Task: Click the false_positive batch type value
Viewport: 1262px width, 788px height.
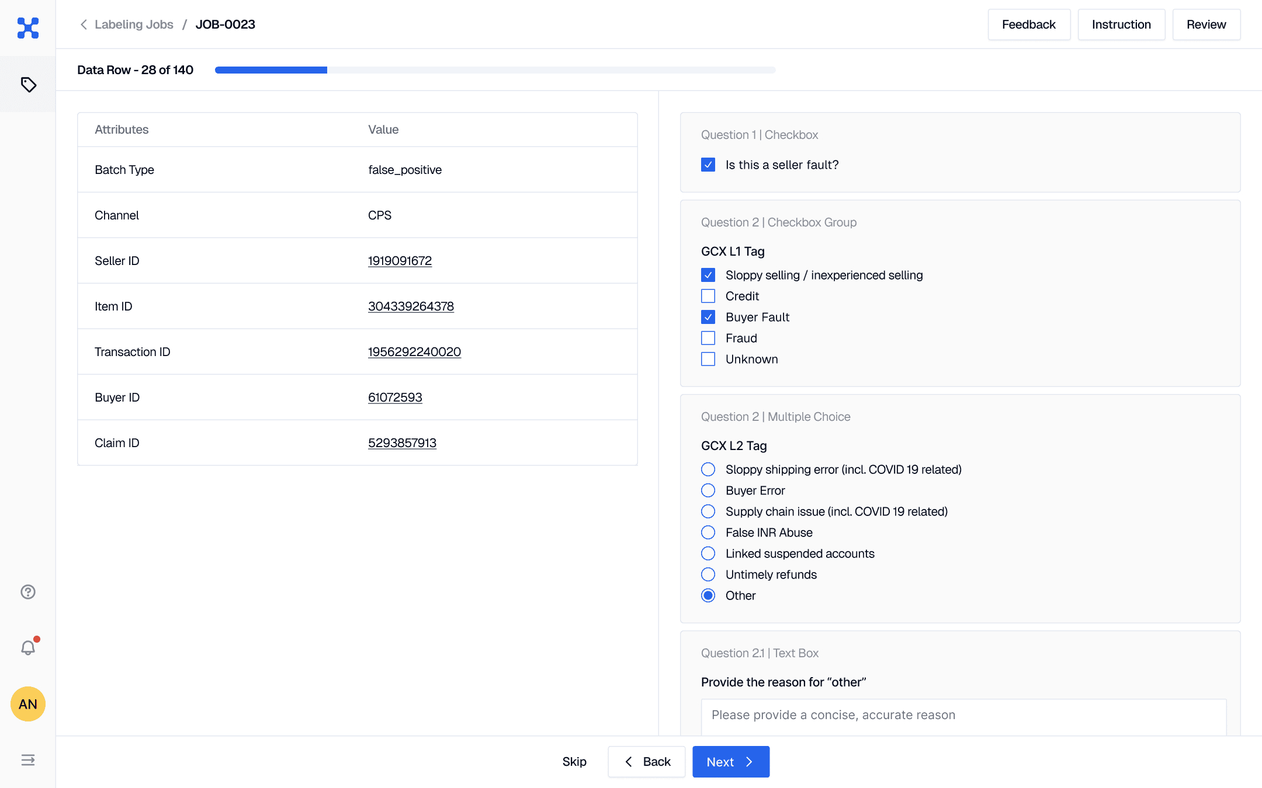Action: (405, 170)
